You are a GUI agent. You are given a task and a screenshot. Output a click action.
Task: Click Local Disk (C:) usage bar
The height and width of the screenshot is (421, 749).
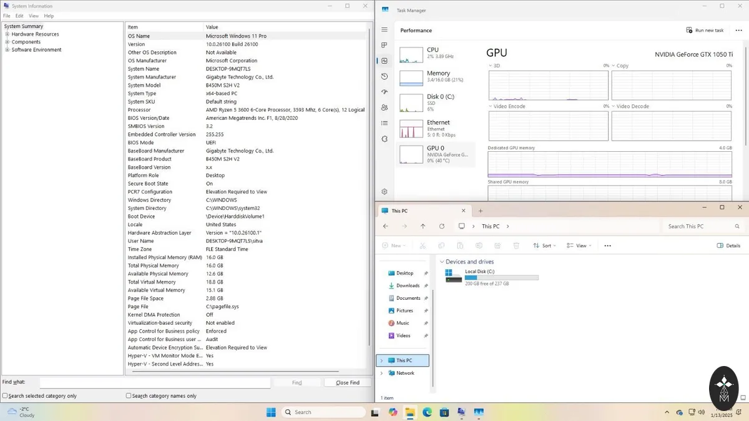pos(502,277)
